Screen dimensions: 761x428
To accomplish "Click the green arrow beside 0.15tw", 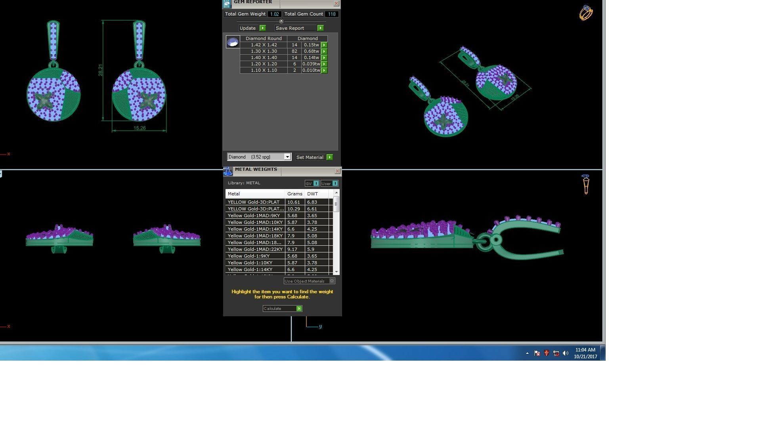I will click(324, 45).
